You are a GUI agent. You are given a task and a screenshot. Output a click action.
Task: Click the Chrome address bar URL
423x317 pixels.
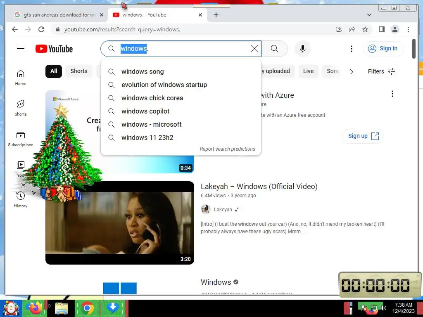(x=122, y=29)
